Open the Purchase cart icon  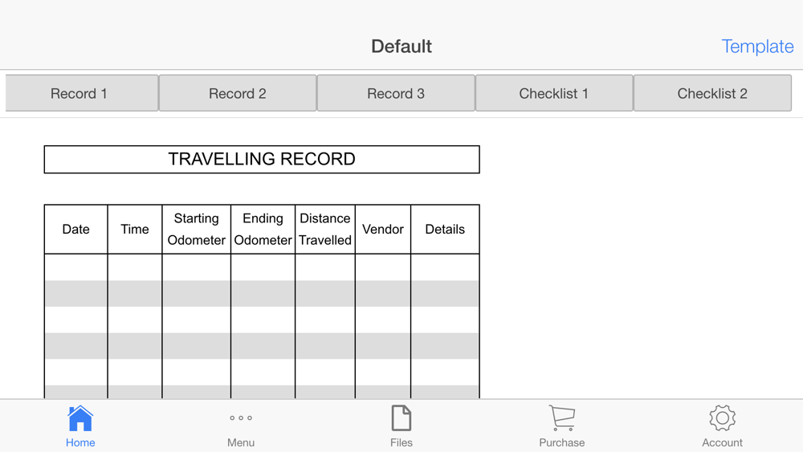[x=562, y=418]
